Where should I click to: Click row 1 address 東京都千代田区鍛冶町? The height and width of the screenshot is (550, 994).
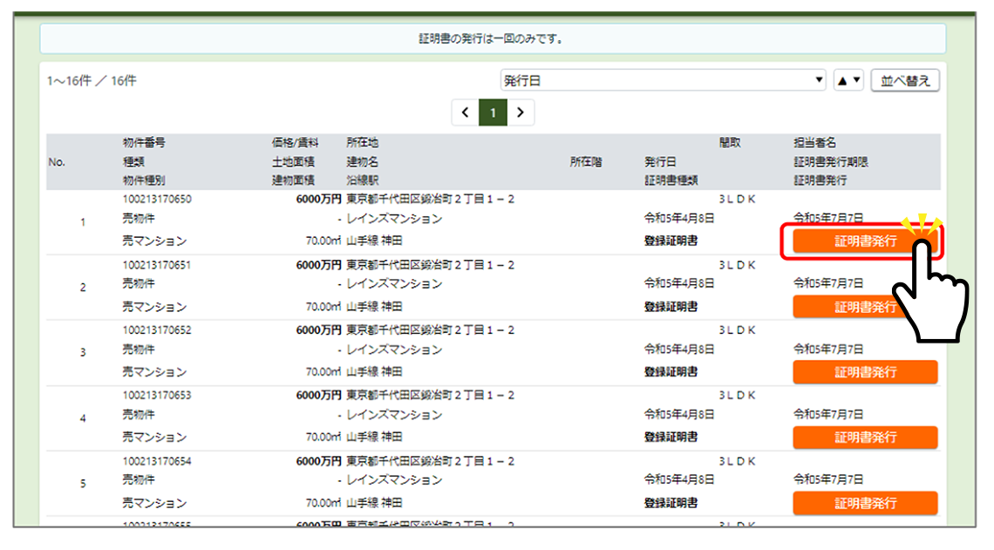[430, 199]
